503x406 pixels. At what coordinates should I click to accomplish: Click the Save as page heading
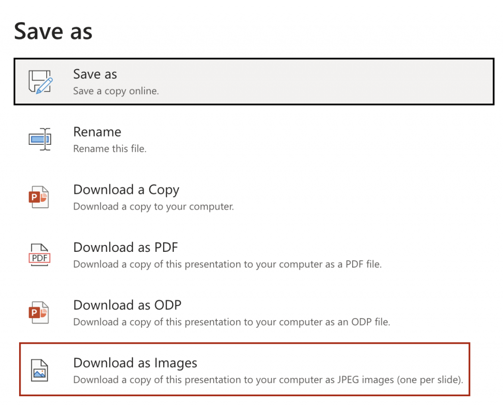pyautogui.click(x=53, y=31)
